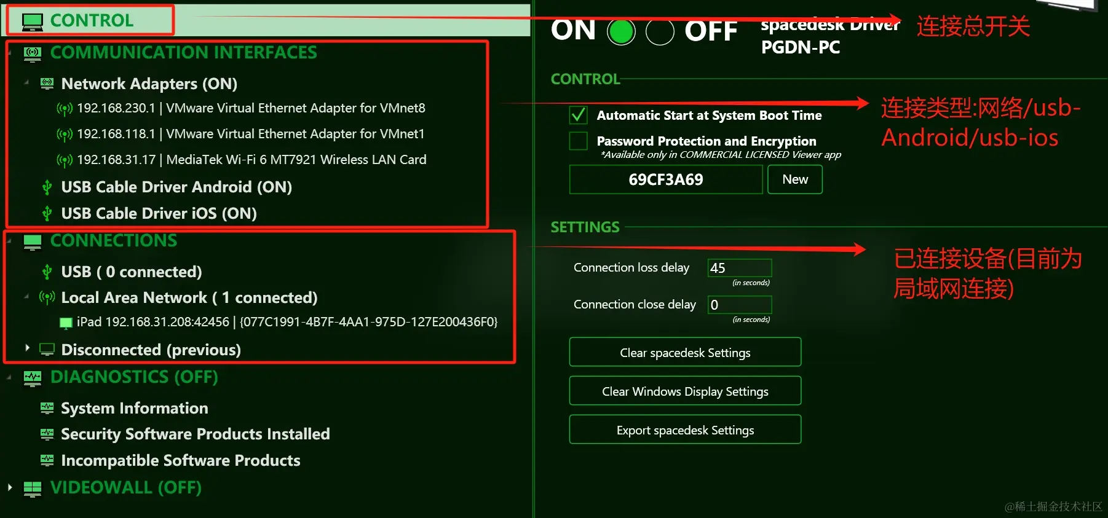
Task: Select VMware VMnet1 adapter 192.168.118.1
Action: 251,134
